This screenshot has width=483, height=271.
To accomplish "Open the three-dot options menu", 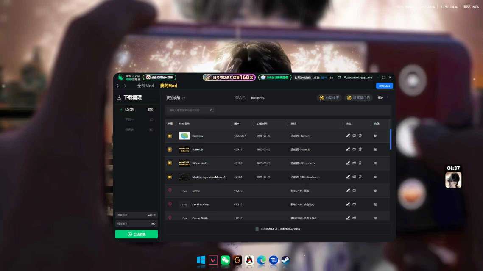I will [387, 97].
